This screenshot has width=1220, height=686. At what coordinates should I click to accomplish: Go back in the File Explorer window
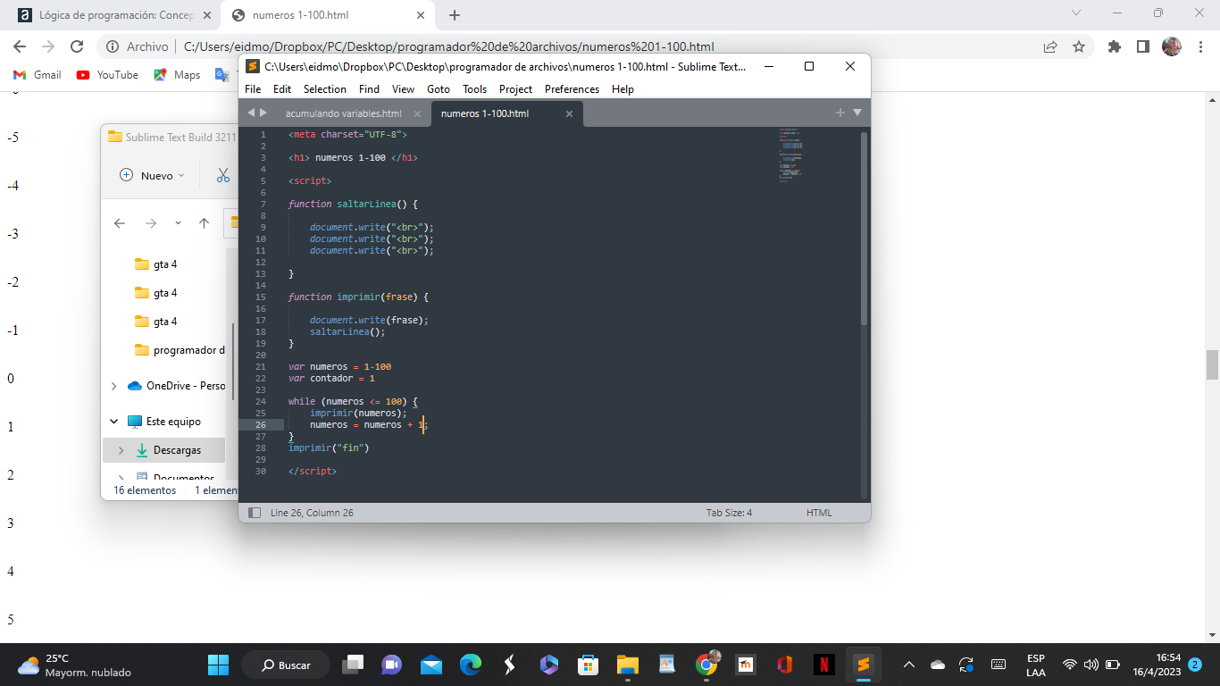click(x=120, y=223)
